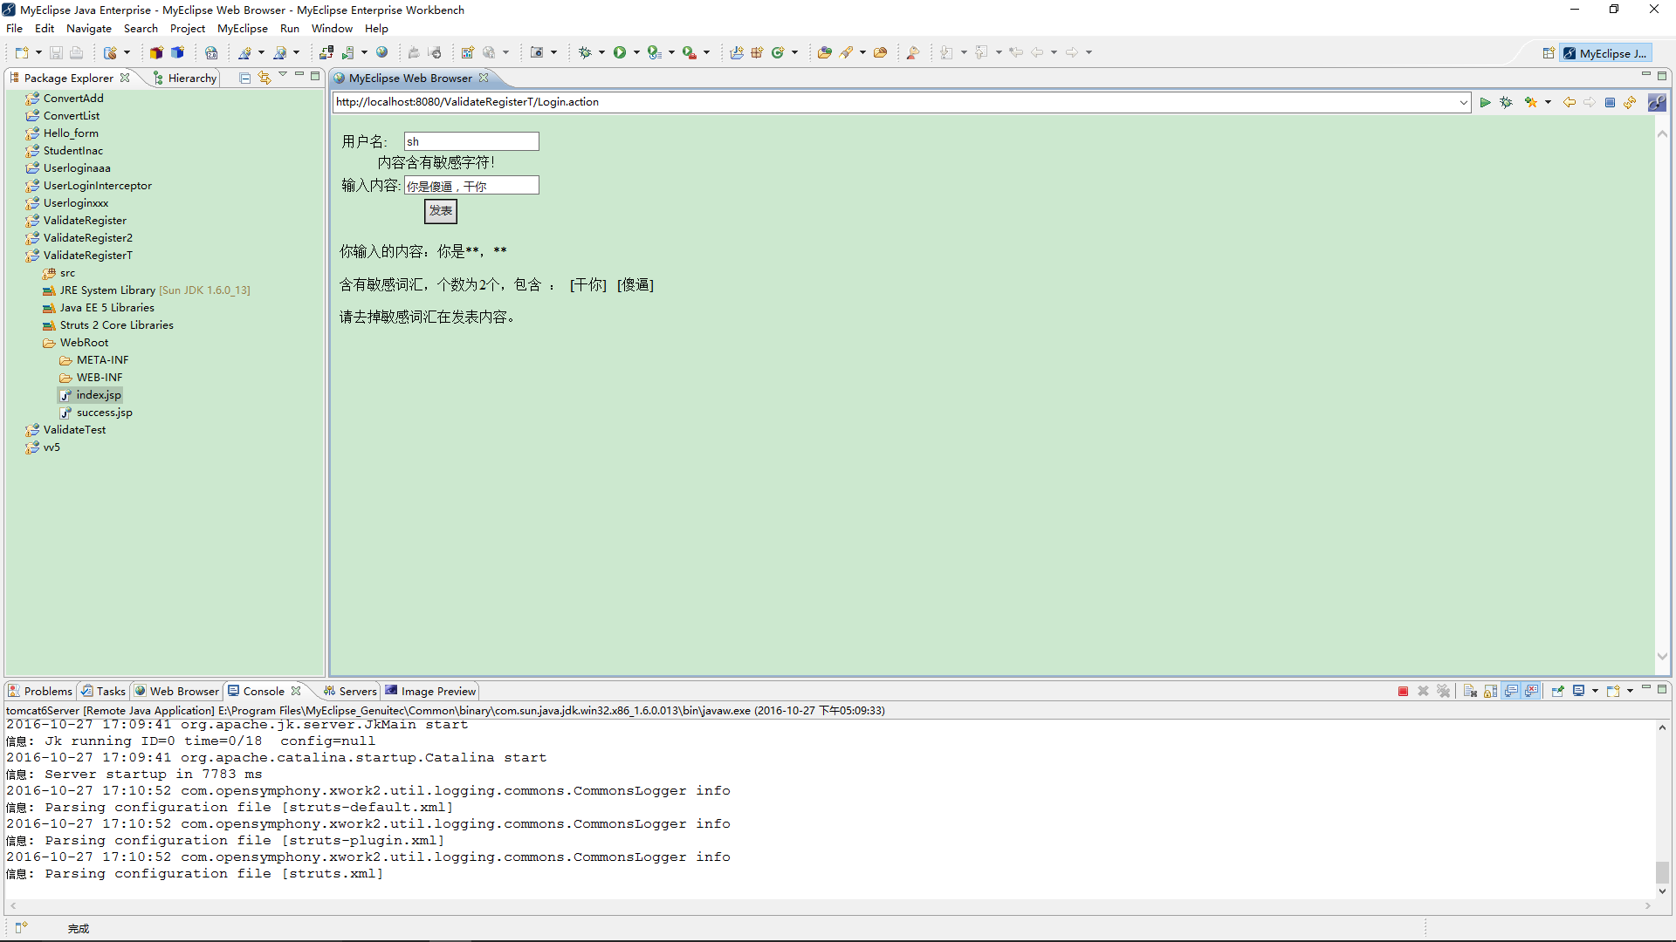Click the browser Refresh icon
The image size is (1676, 942).
(1630, 103)
